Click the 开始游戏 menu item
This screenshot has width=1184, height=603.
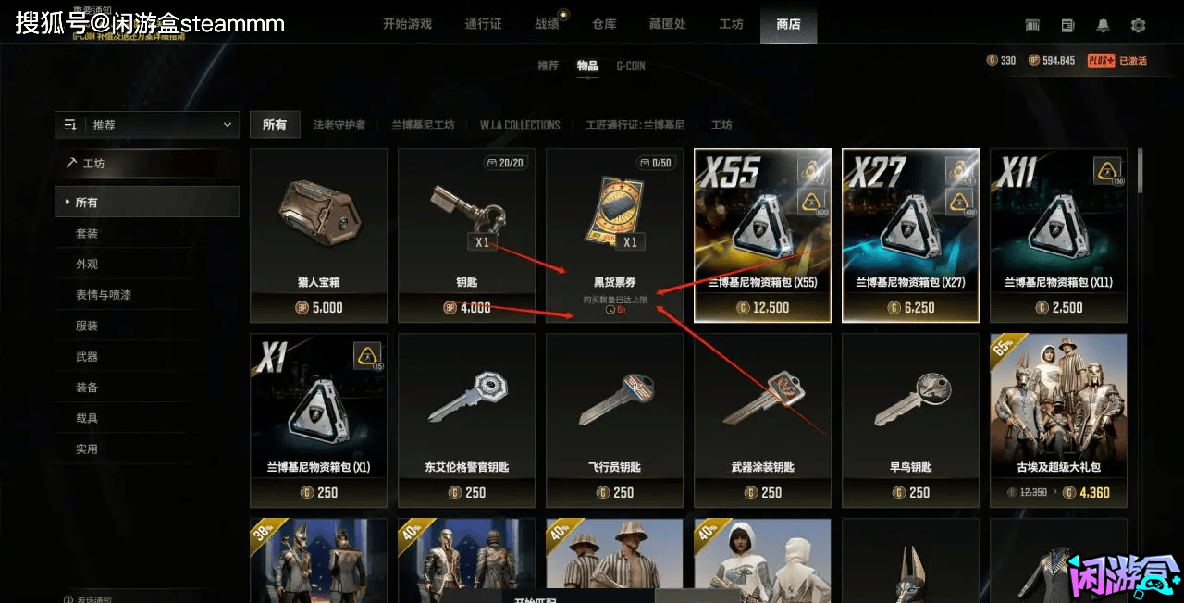pyautogui.click(x=407, y=23)
